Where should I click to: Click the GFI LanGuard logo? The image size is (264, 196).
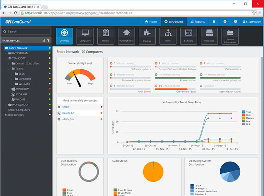[x=18, y=22]
